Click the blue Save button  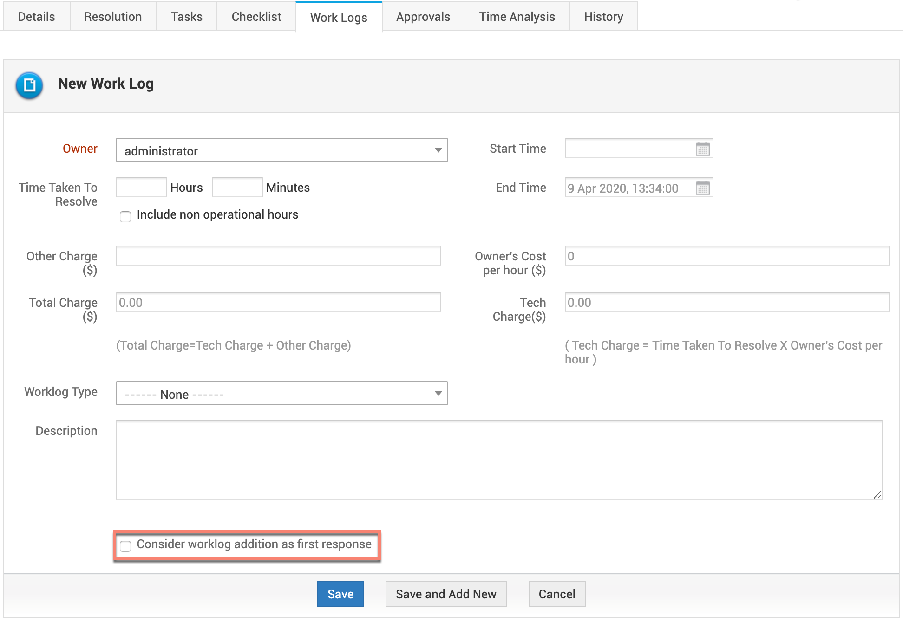pos(340,594)
